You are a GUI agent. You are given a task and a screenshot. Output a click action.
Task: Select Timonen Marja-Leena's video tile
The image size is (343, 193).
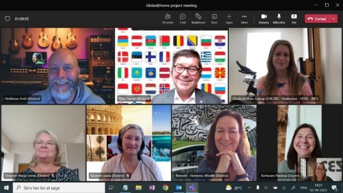43,143
